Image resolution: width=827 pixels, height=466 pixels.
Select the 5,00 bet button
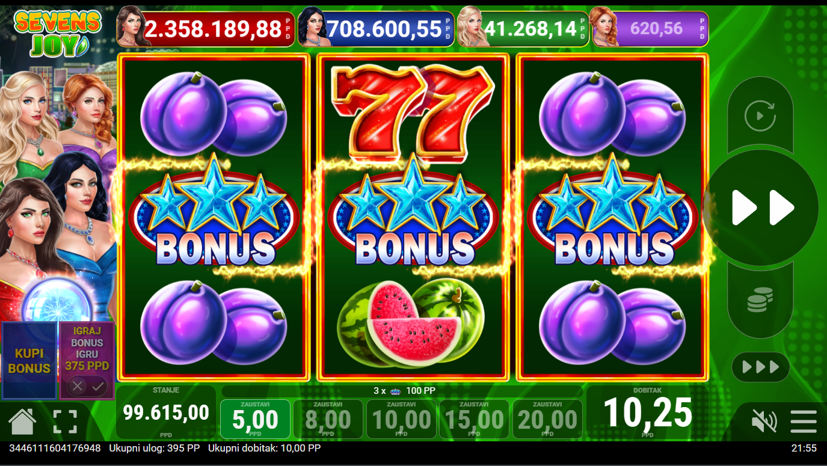coord(256,419)
